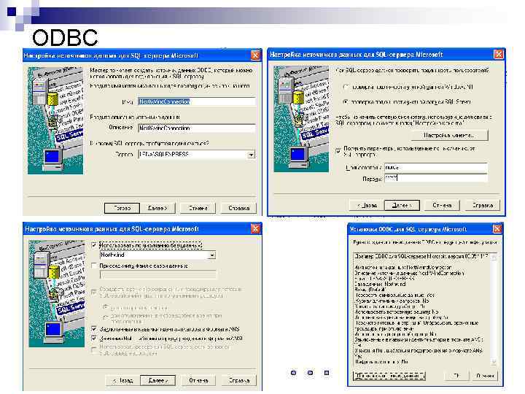Click Отмена in the name and server dialog

198,208
